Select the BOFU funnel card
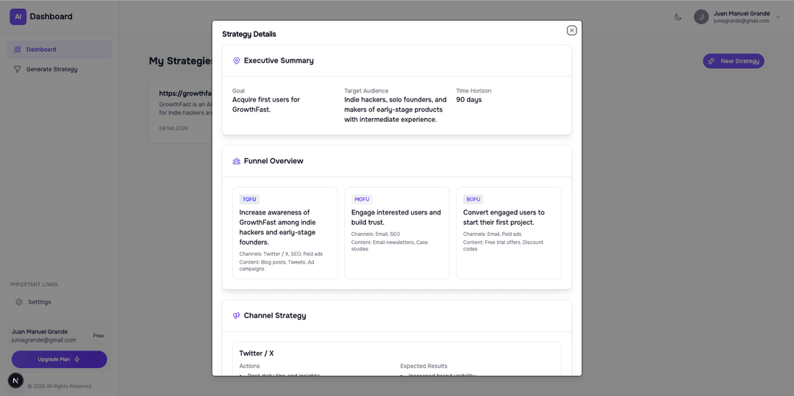 (508, 233)
